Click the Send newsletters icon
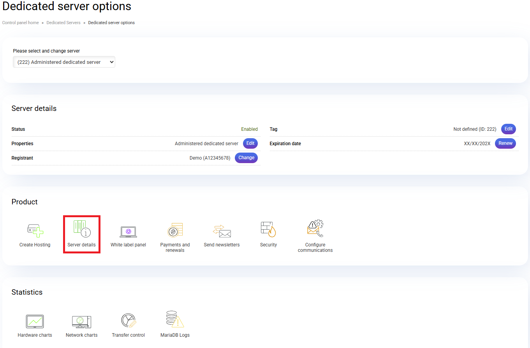530x348 pixels. (x=222, y=231)
